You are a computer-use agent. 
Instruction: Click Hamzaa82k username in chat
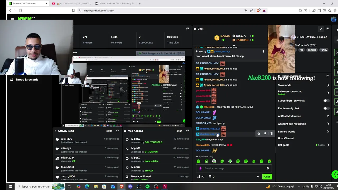coord(203,145)
